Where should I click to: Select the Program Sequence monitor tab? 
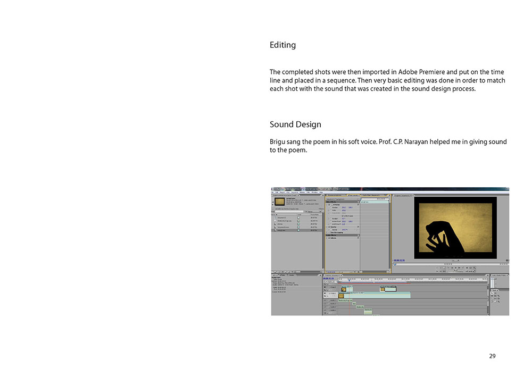[x=403, y=195]
